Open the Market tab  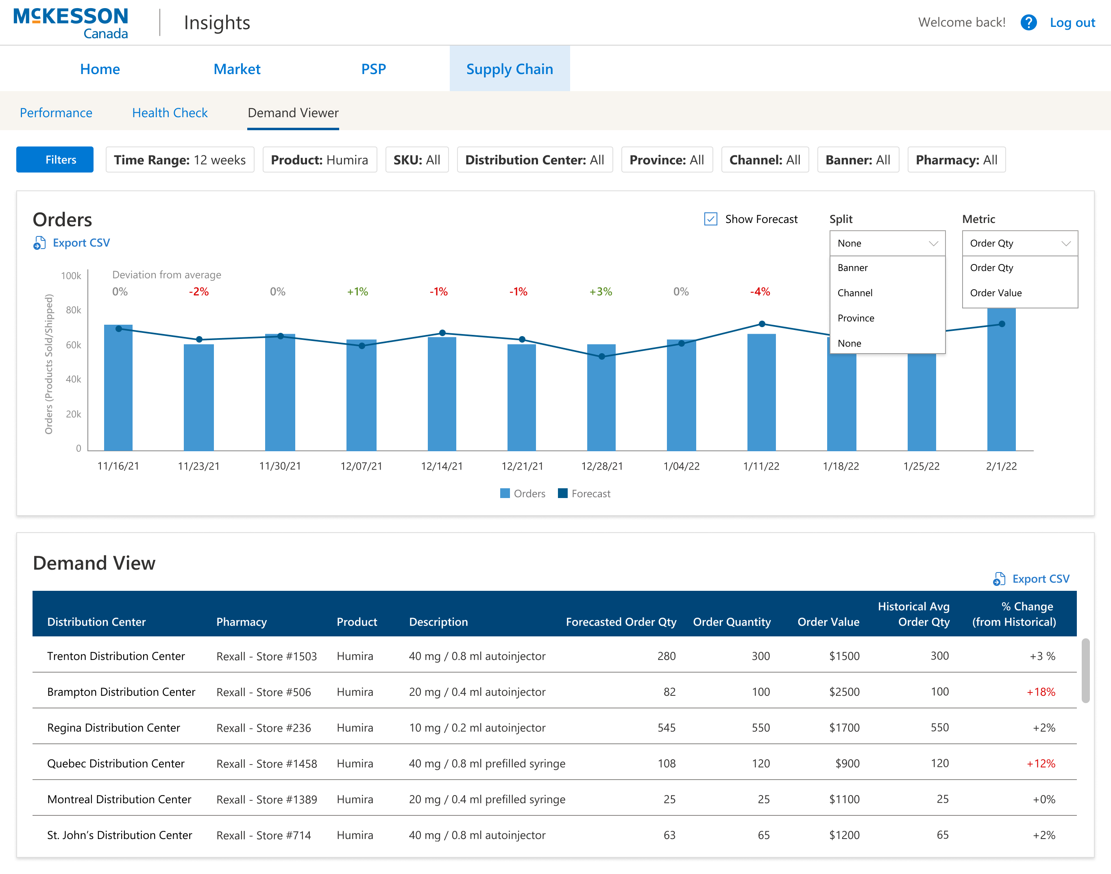coord(237,69)
